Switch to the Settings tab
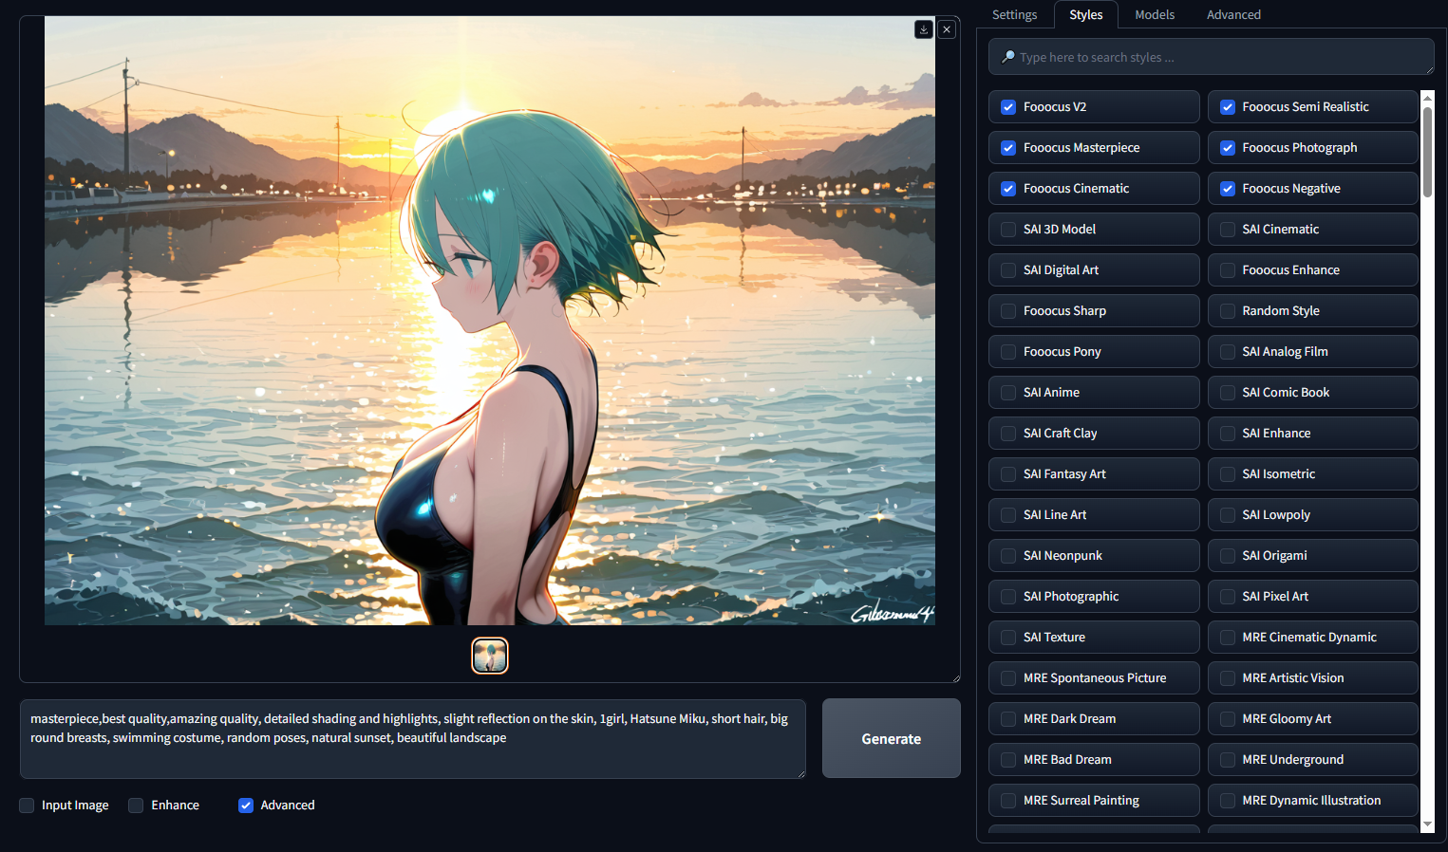Image resolution: width=1448 pixels, height=852 pixels. pos(1014,14)
